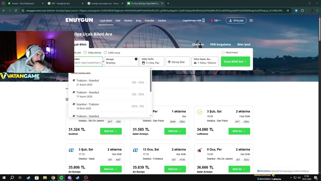Open Yardım menu item

point(162,21)
